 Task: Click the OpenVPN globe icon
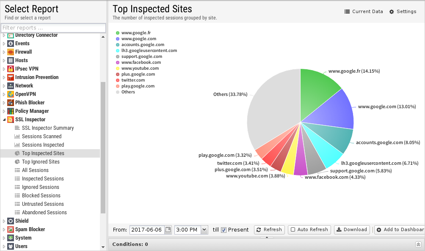11,94
